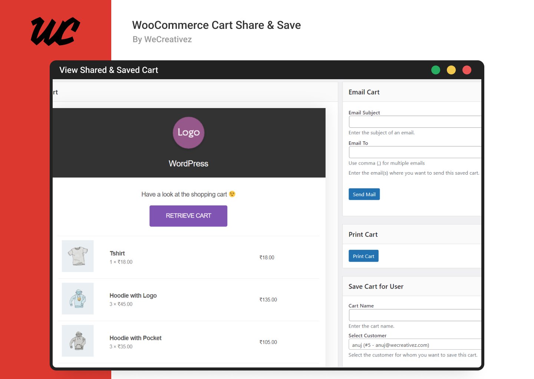The image size is (534, 379).
Task: Click the Hoodie with Pocket thumbnail
Action: click(x=78, y=341)
